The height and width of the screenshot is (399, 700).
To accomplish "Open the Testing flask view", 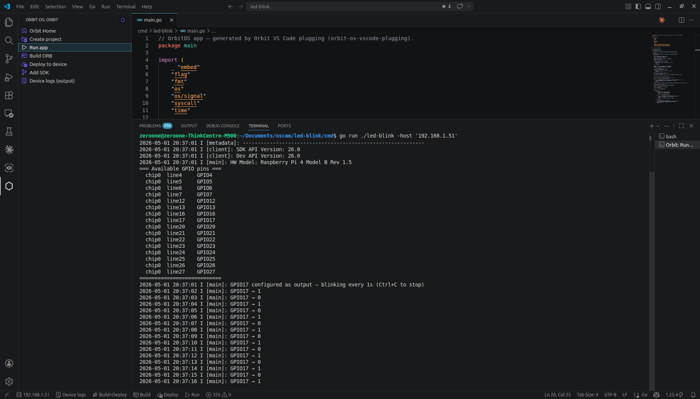I will coord(9,131).
